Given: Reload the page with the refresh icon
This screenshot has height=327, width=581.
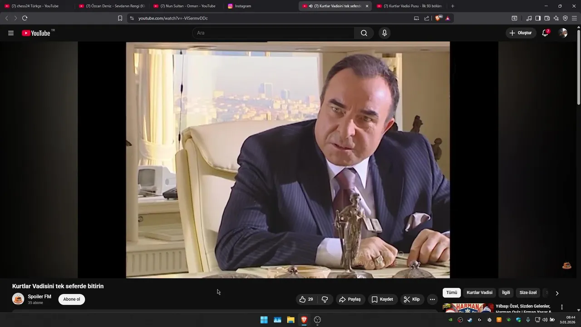Looking at the screenshot, I should [25, 18].
